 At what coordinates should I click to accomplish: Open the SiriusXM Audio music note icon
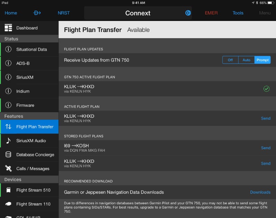tap(8, 141)
